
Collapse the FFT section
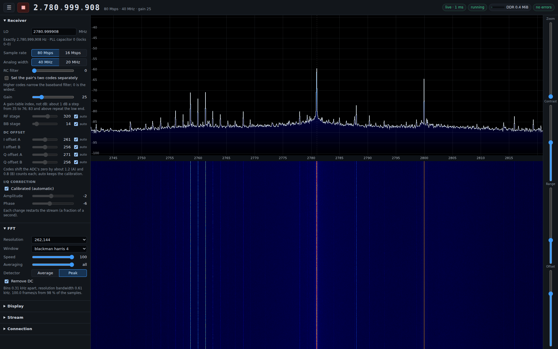[x=10, y=229]
